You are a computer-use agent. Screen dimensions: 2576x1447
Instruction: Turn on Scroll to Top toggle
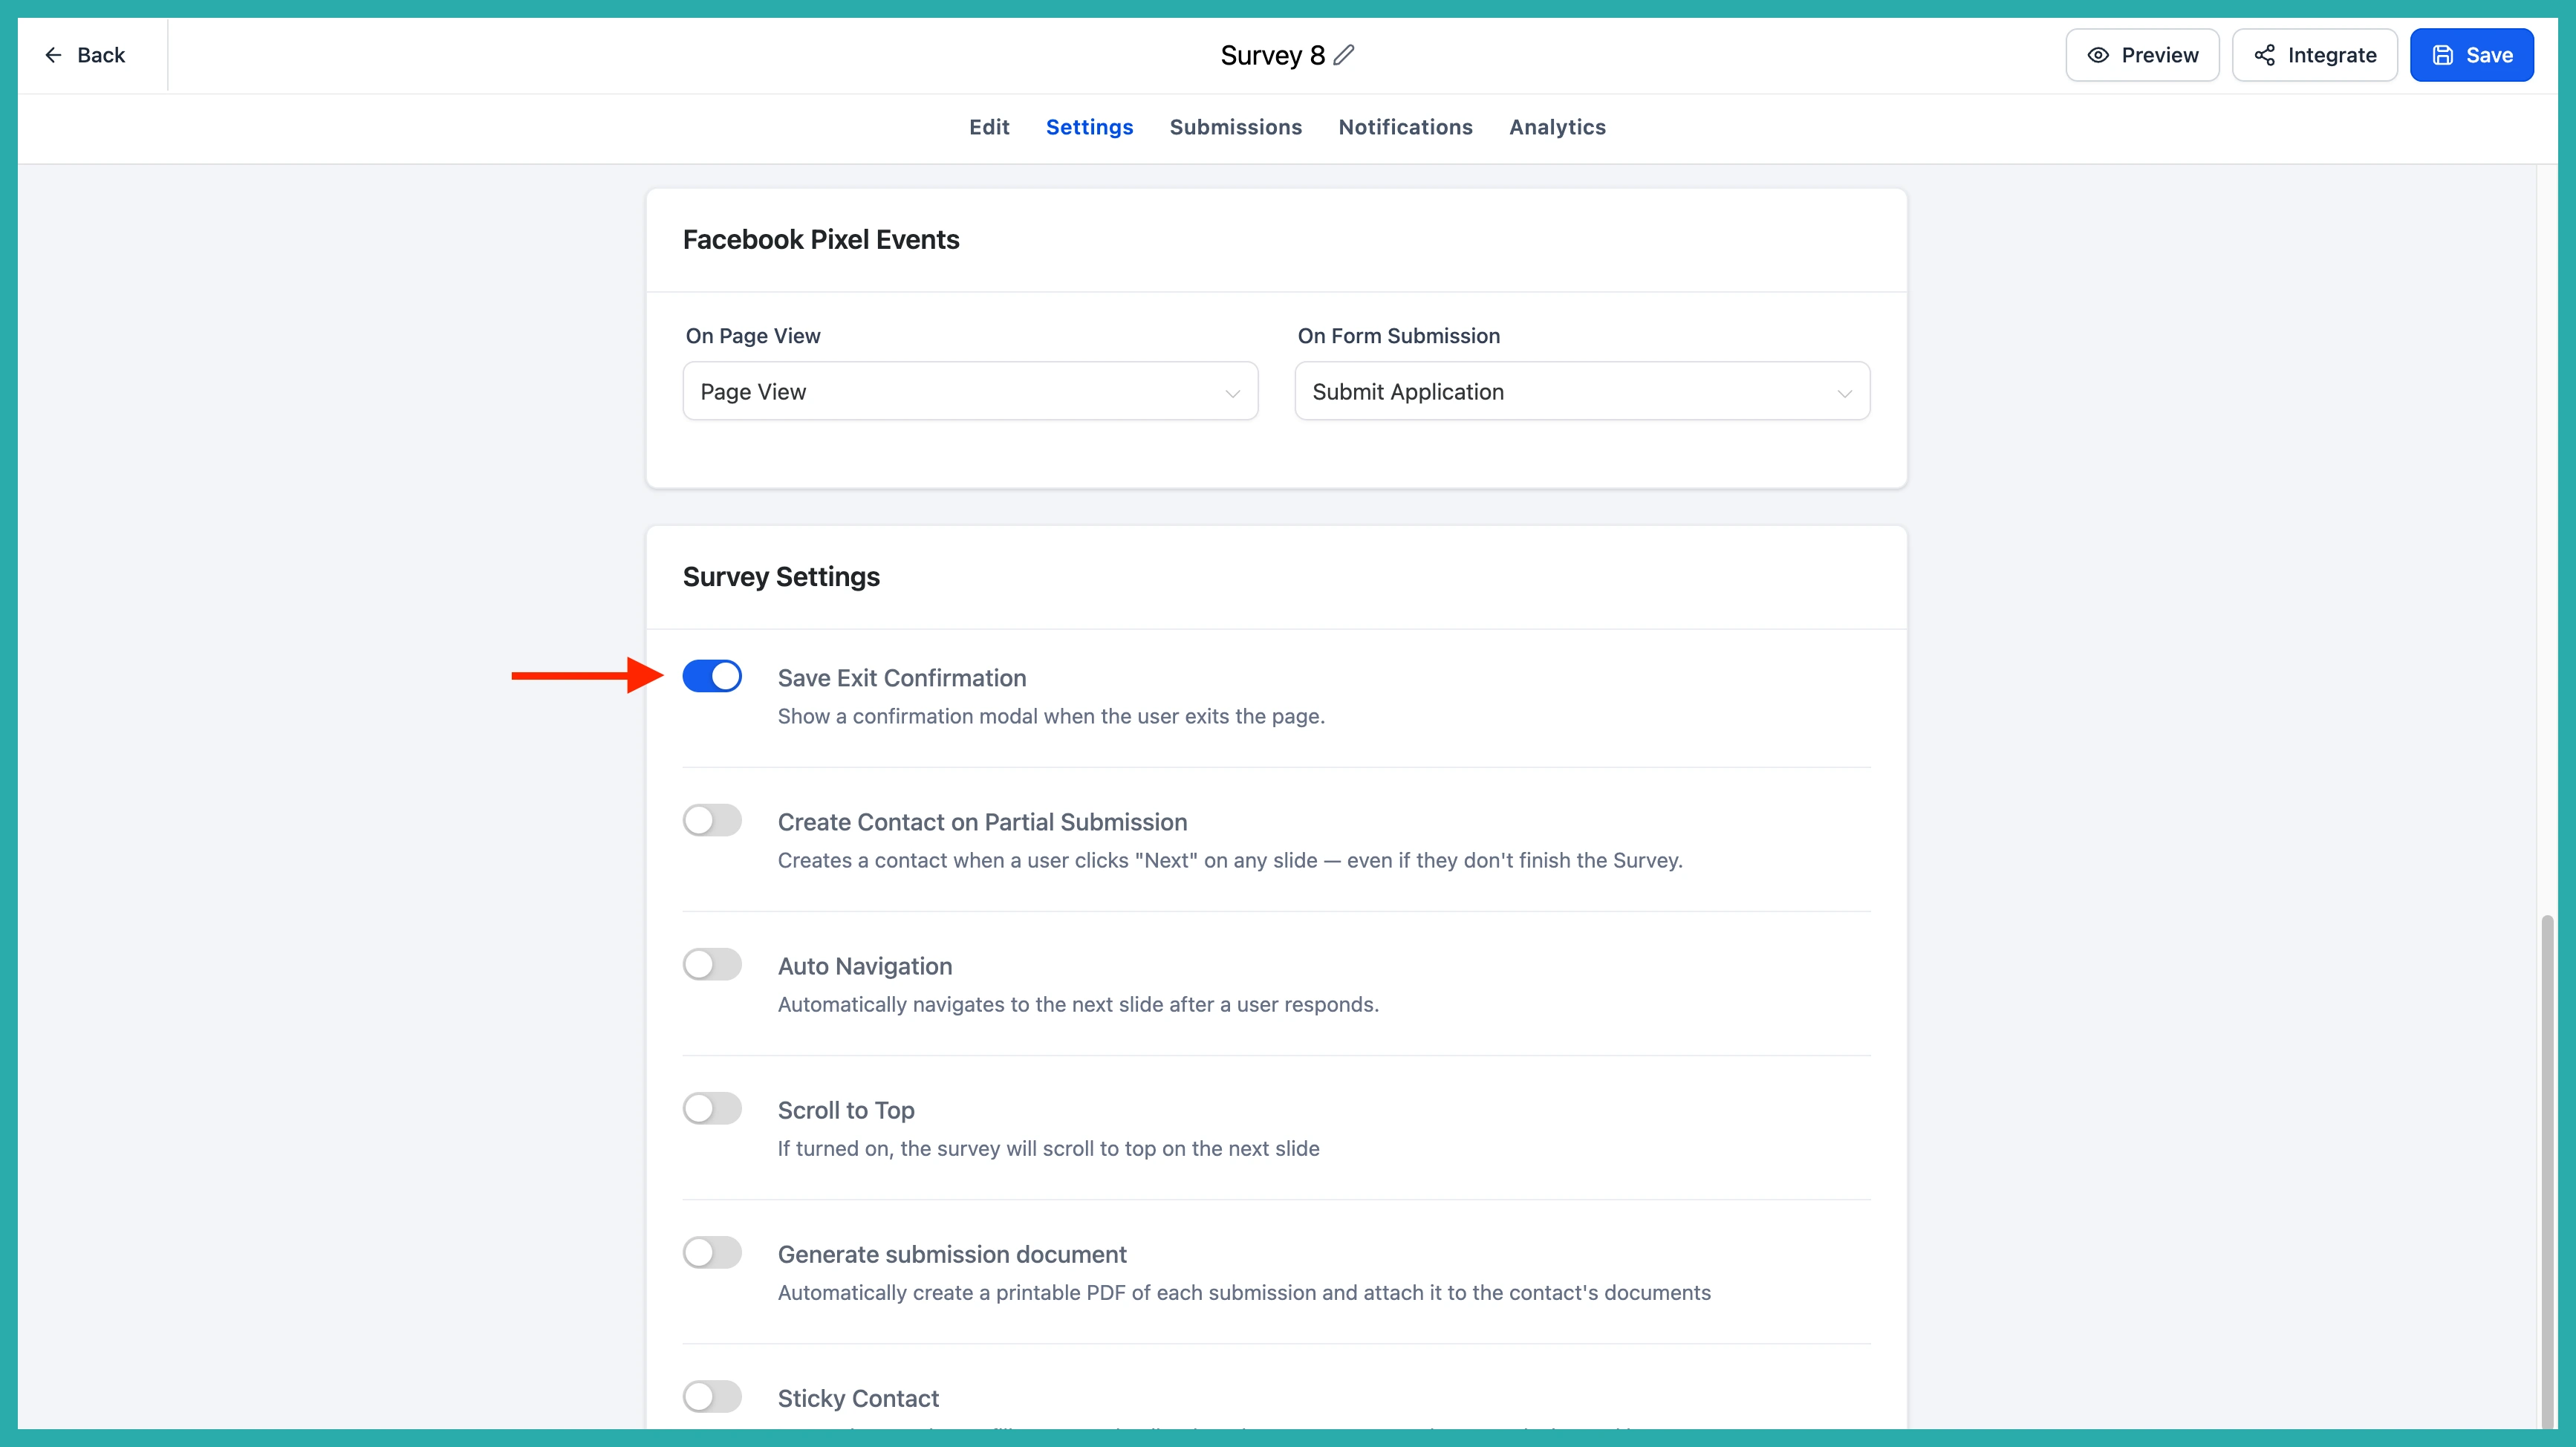(x=712, y=1108)
